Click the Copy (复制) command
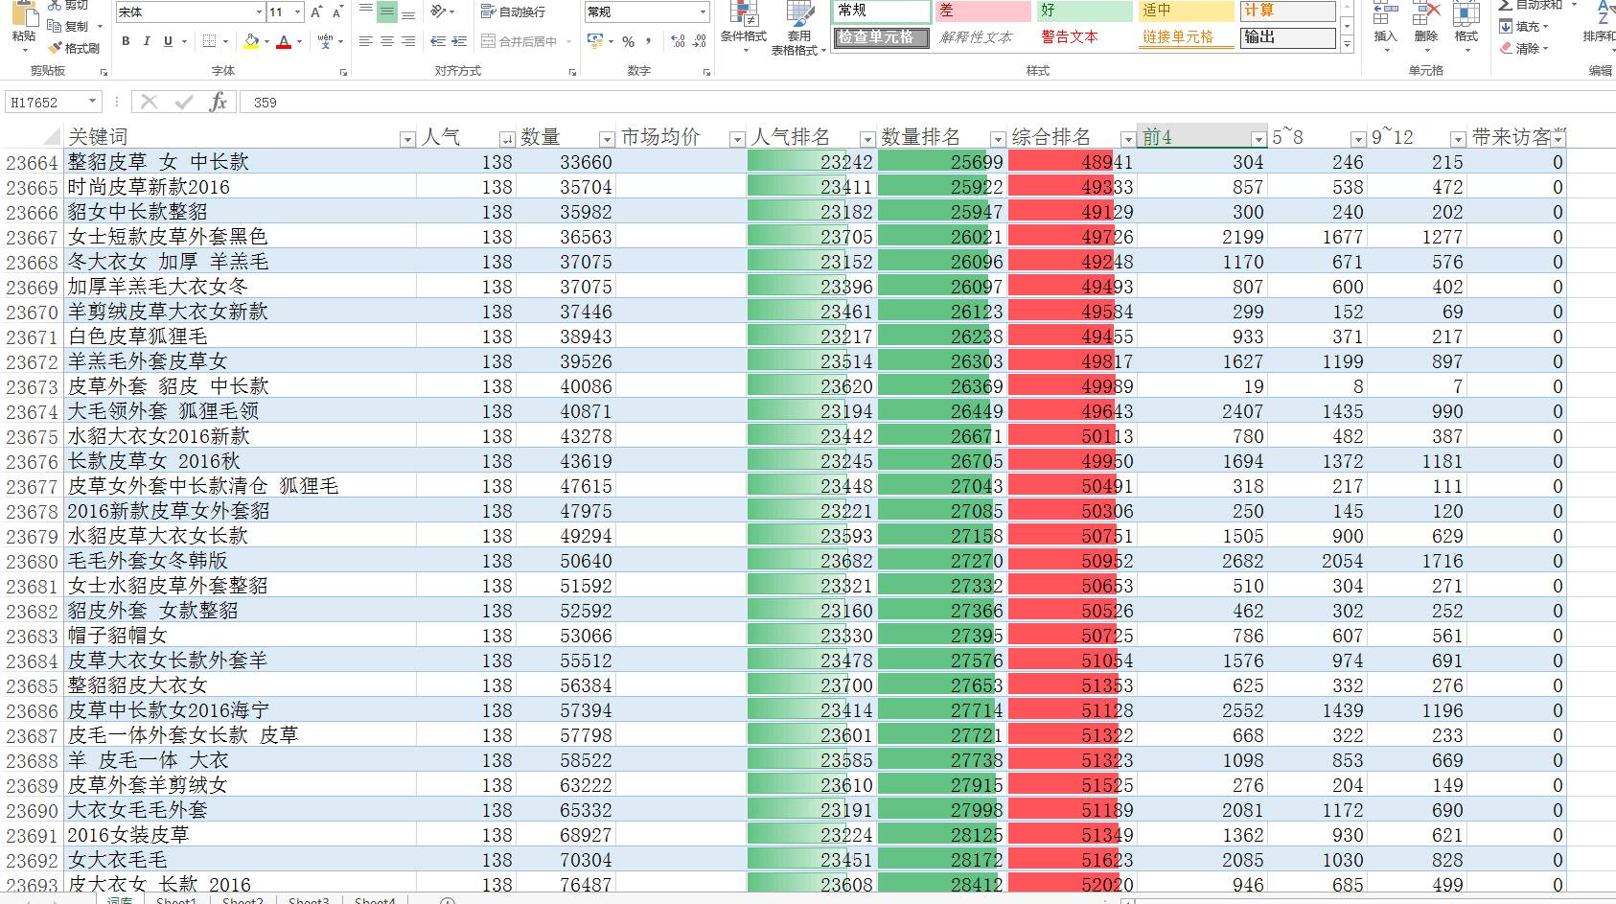The width and height of the screenshot is (1616, 904). [68, 27]
